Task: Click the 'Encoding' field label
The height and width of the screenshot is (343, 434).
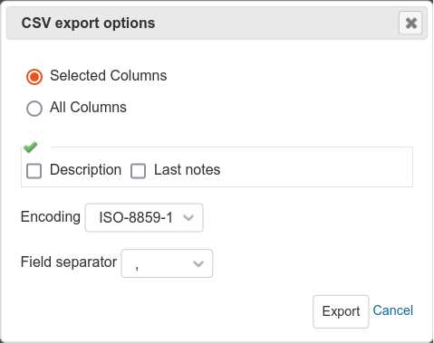Action: point(51,217)
